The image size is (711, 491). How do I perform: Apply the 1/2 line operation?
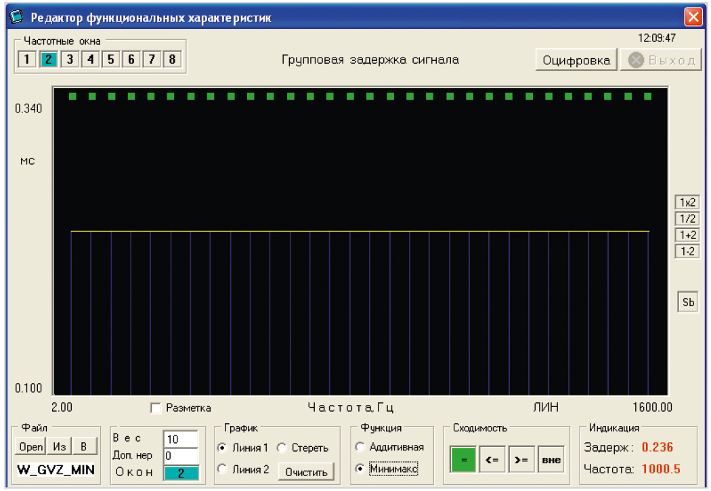tap(687, 219)
